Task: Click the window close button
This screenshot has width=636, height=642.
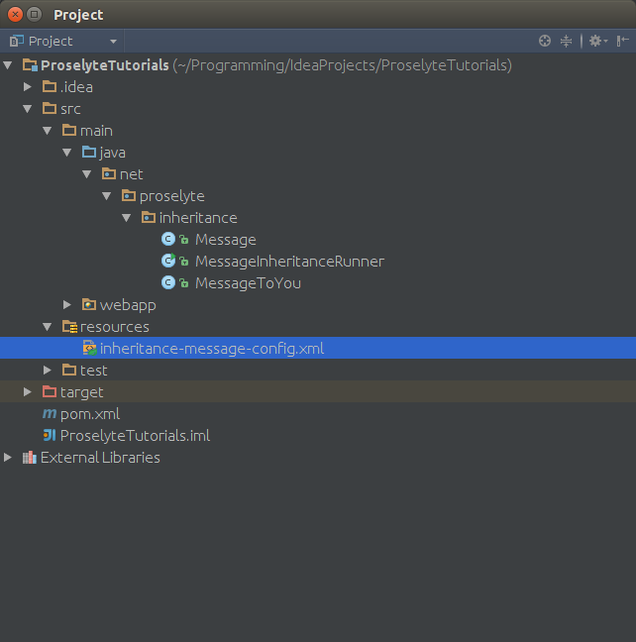Action: pos(13,15)
